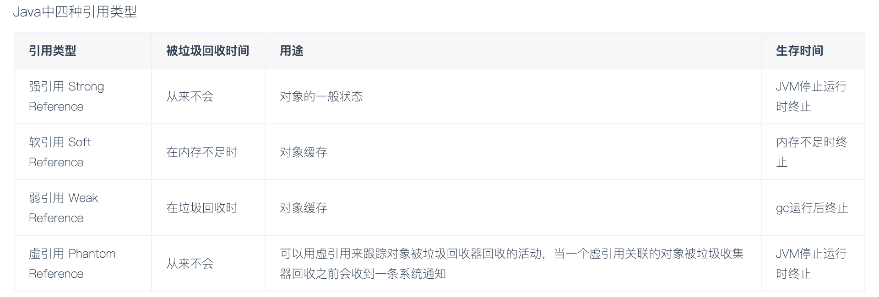Click "对象缓存" in the Soft Reference row
This screenshot has height=297, width=879.
[304, 152]
